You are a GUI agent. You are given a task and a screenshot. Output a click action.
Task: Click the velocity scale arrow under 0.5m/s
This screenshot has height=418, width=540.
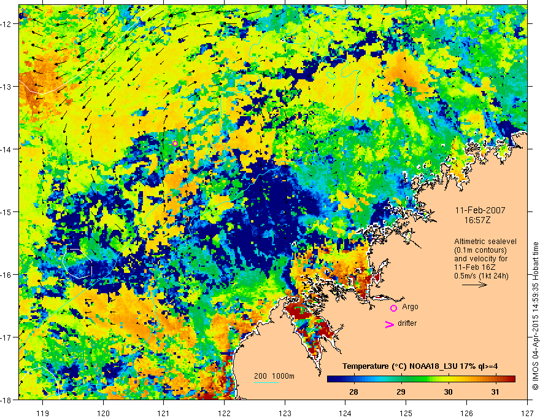point(474,285)
